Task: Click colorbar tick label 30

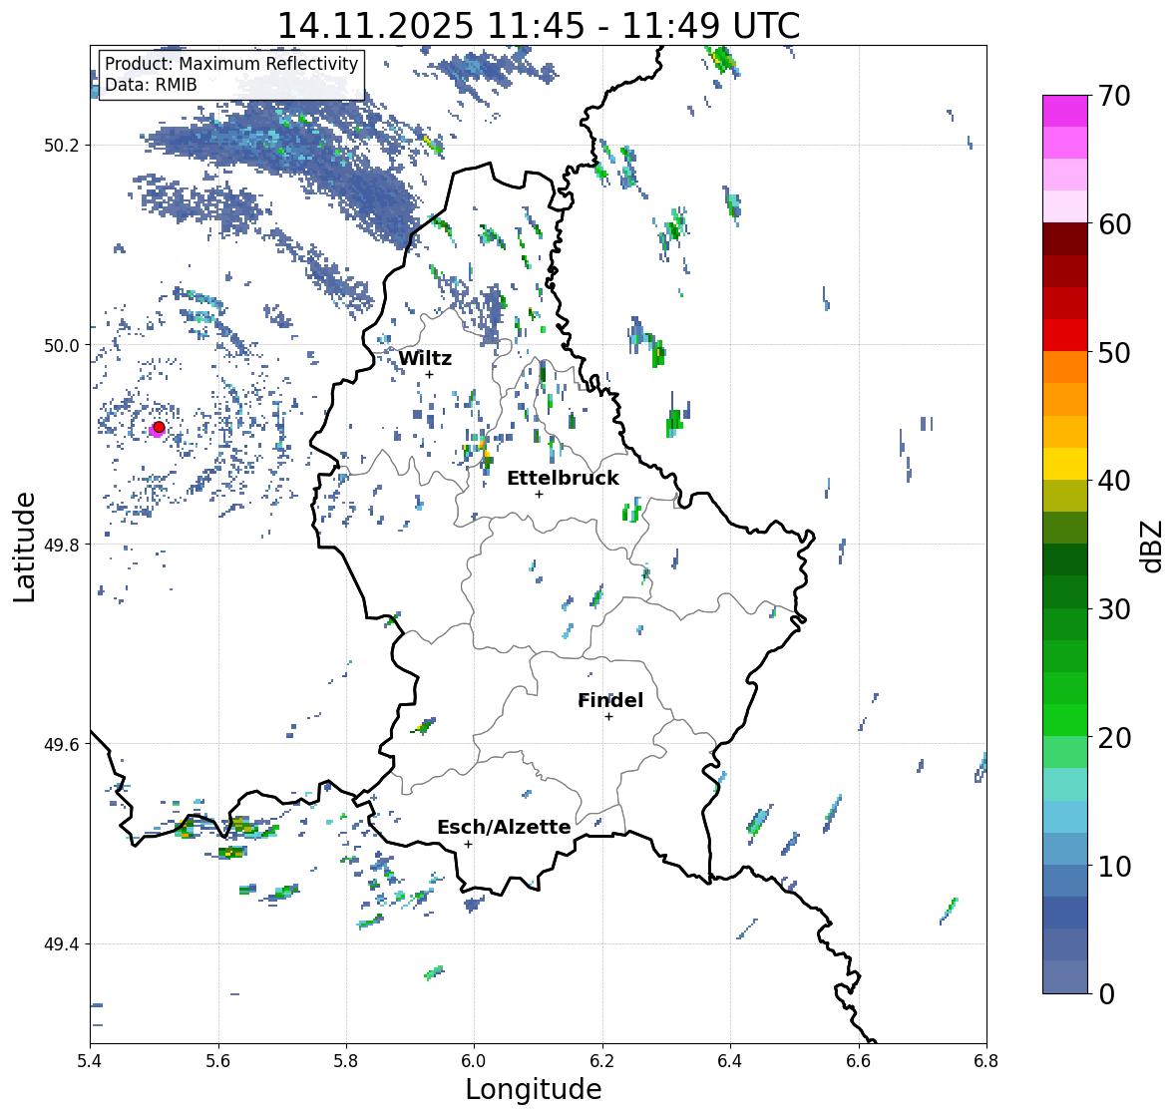Action: pos(1114,609)
